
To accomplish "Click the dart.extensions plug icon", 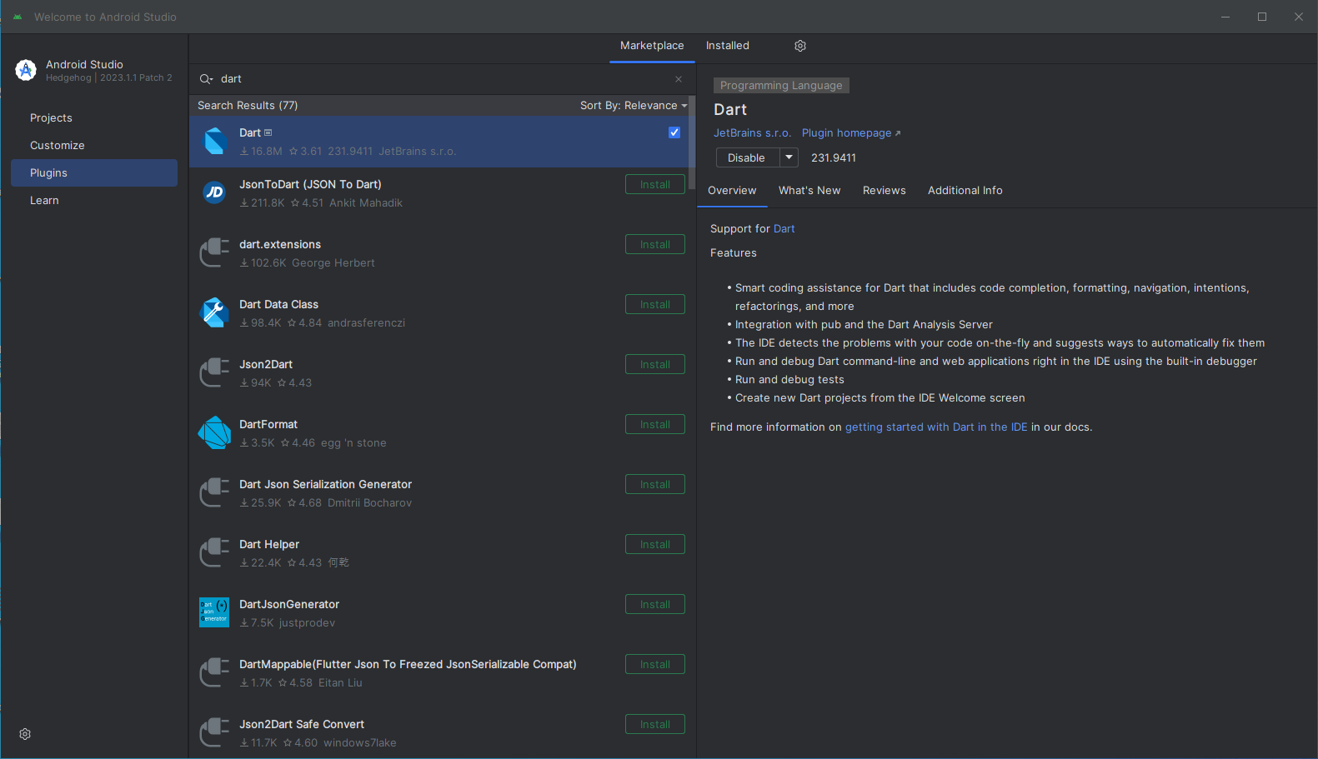I will tap(215, 252).
